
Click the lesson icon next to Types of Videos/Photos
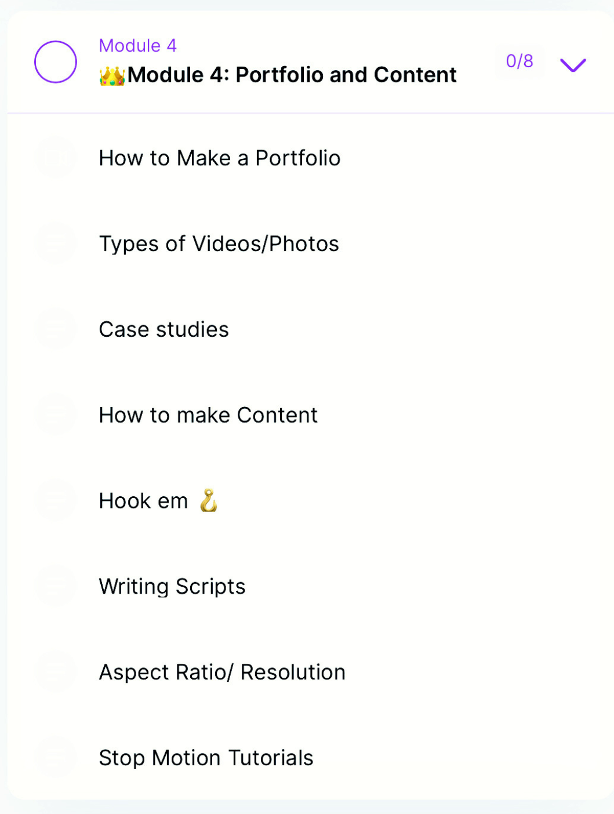coord(55,244)
